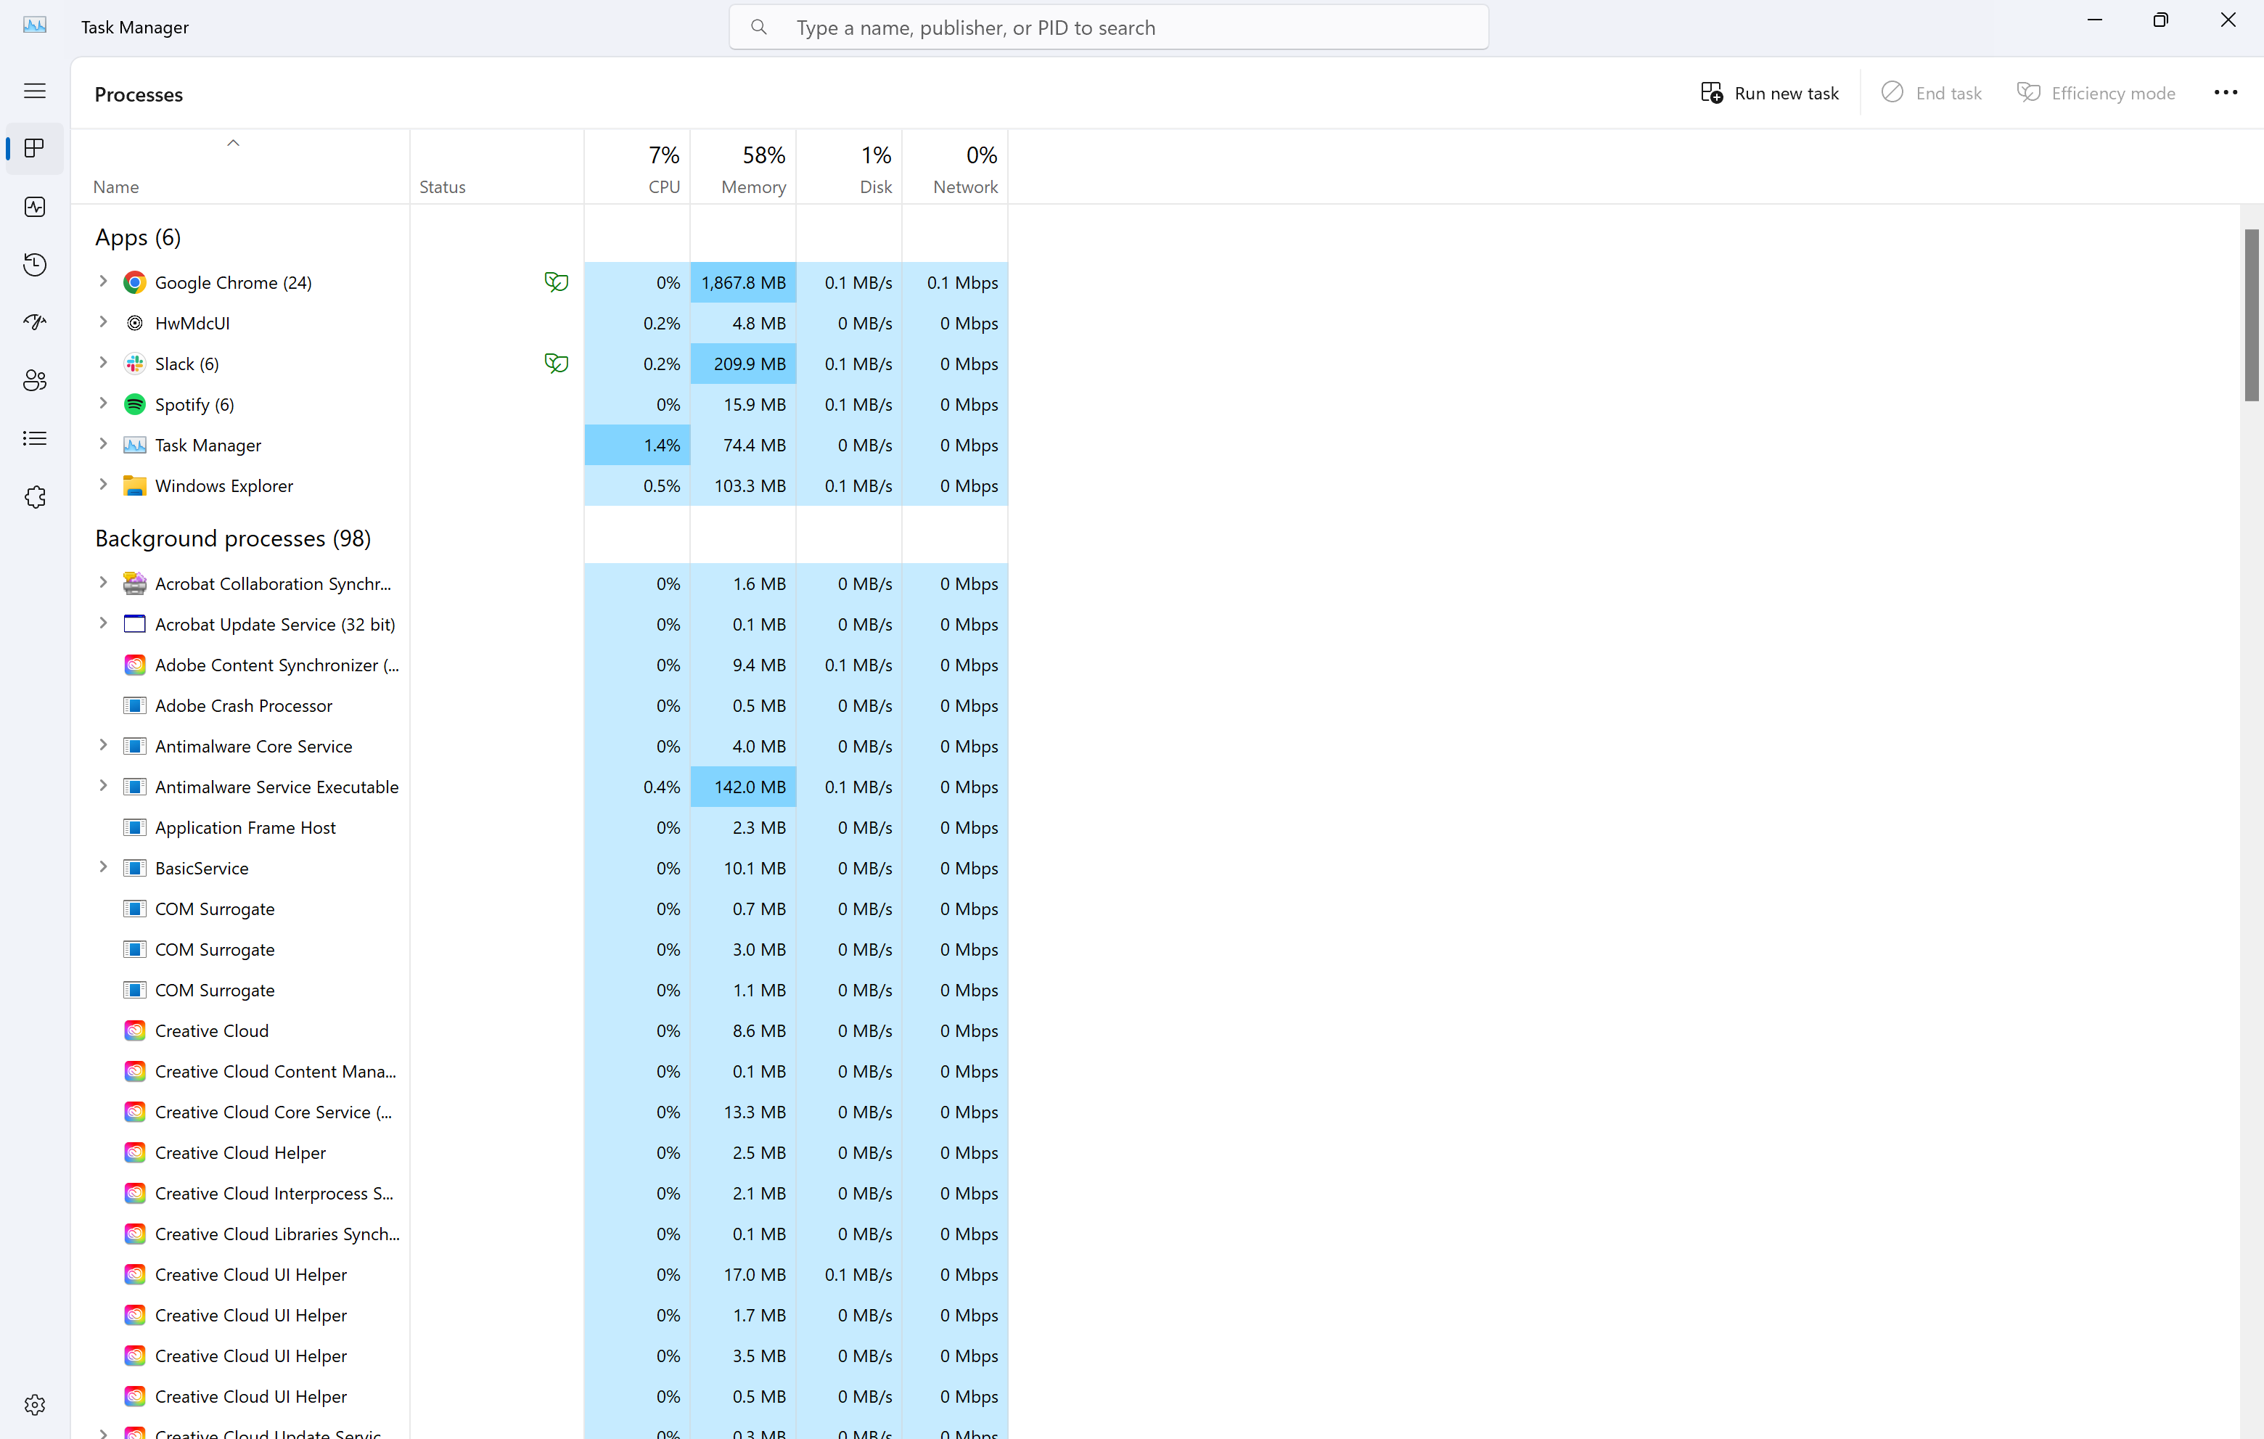Open the Startup apps page

click(x=35, y=323)
